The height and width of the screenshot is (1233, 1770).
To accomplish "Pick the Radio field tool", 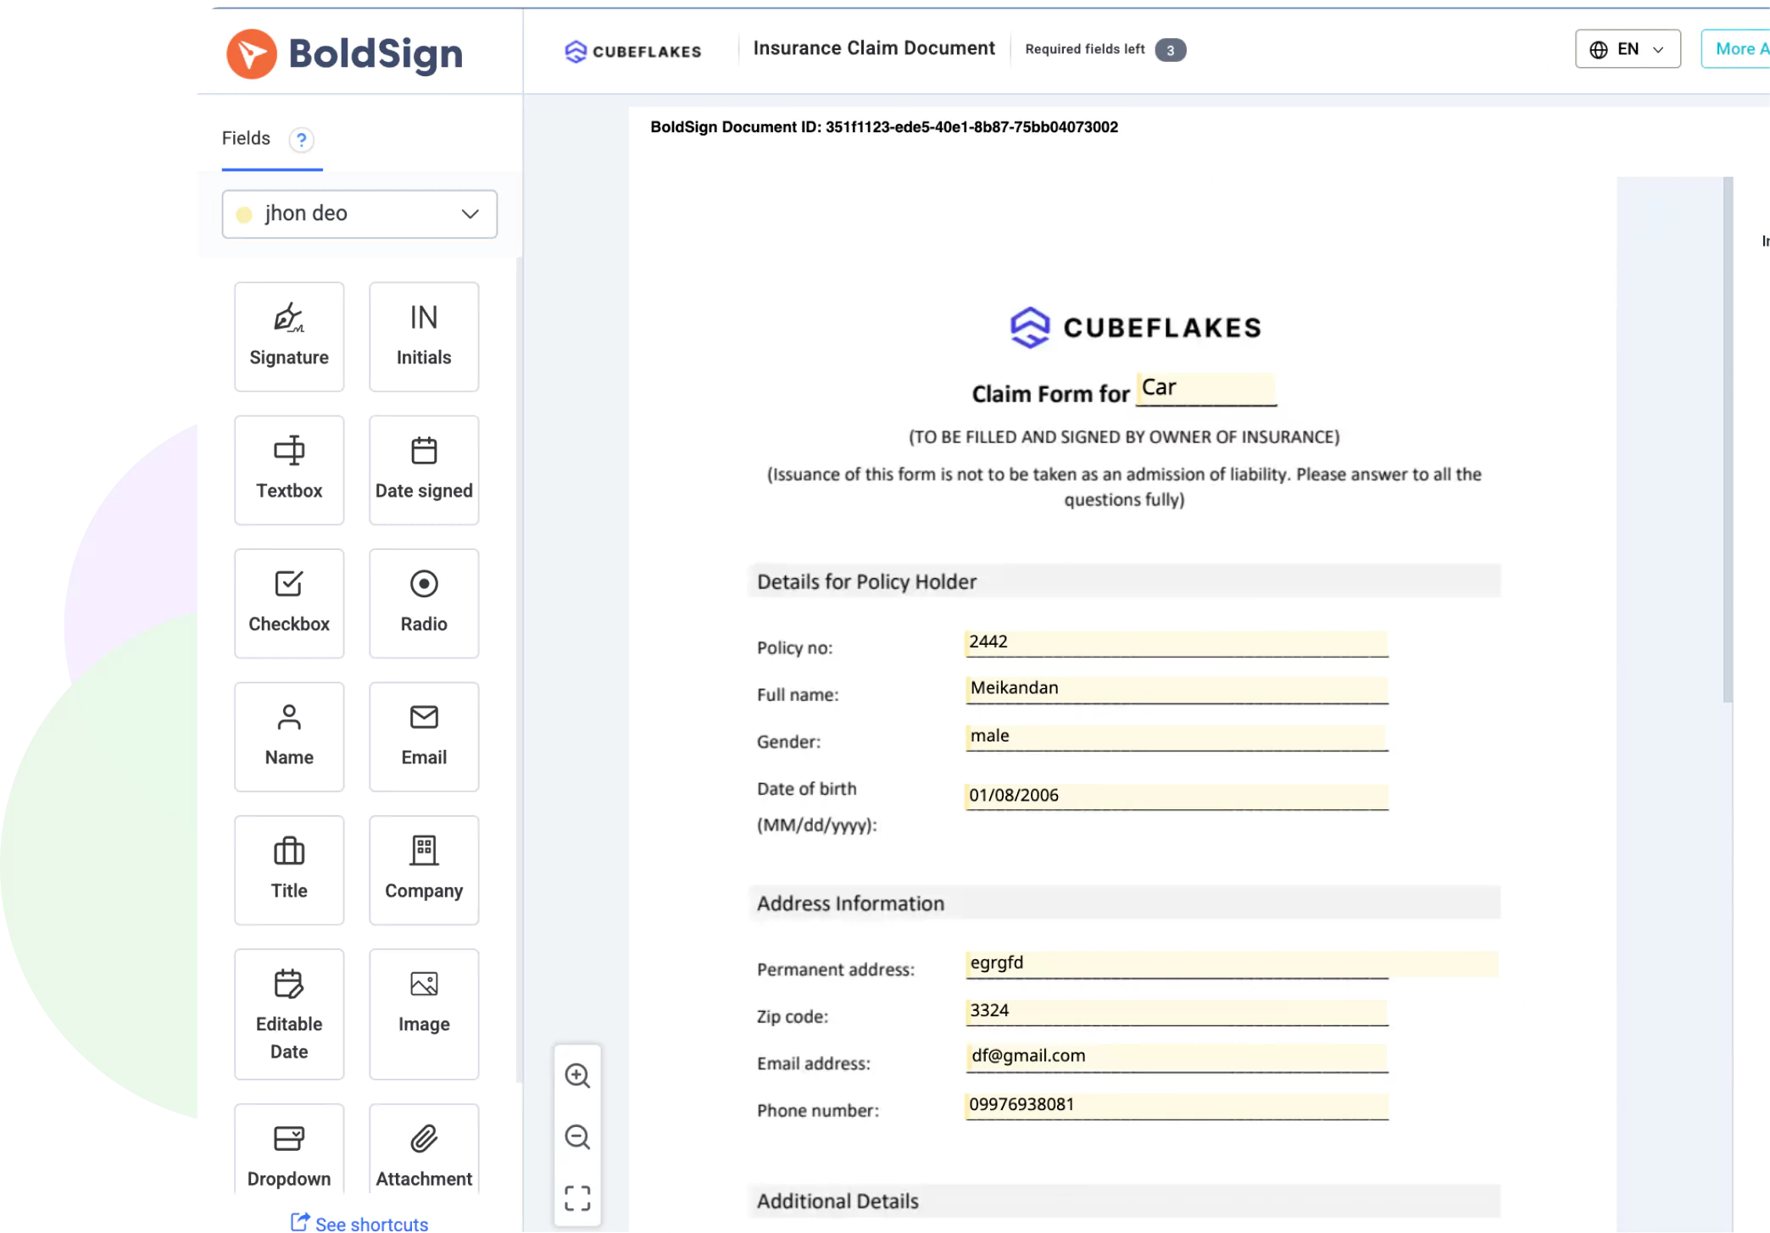I will pos(423,603).
